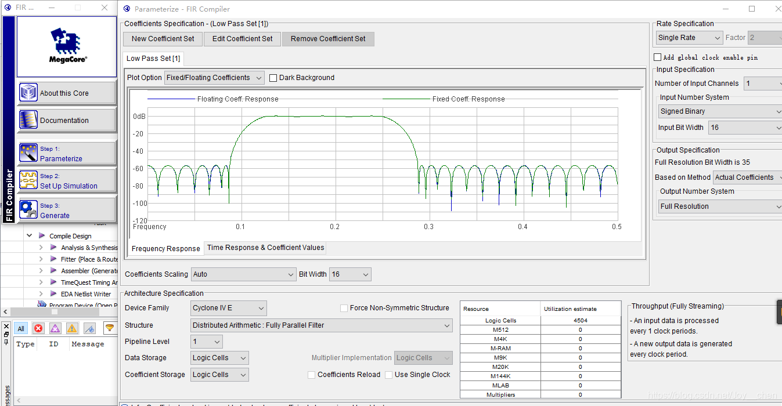The height and width of the screenshot is (406, 782).
Task: Click the Message column header
Action: point(88,344)
